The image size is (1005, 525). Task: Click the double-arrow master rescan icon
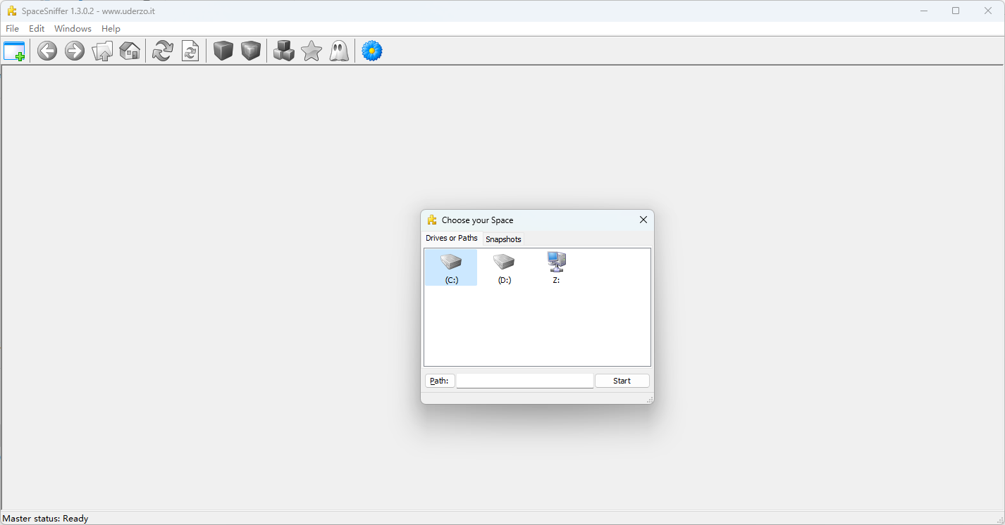(163, 51)
